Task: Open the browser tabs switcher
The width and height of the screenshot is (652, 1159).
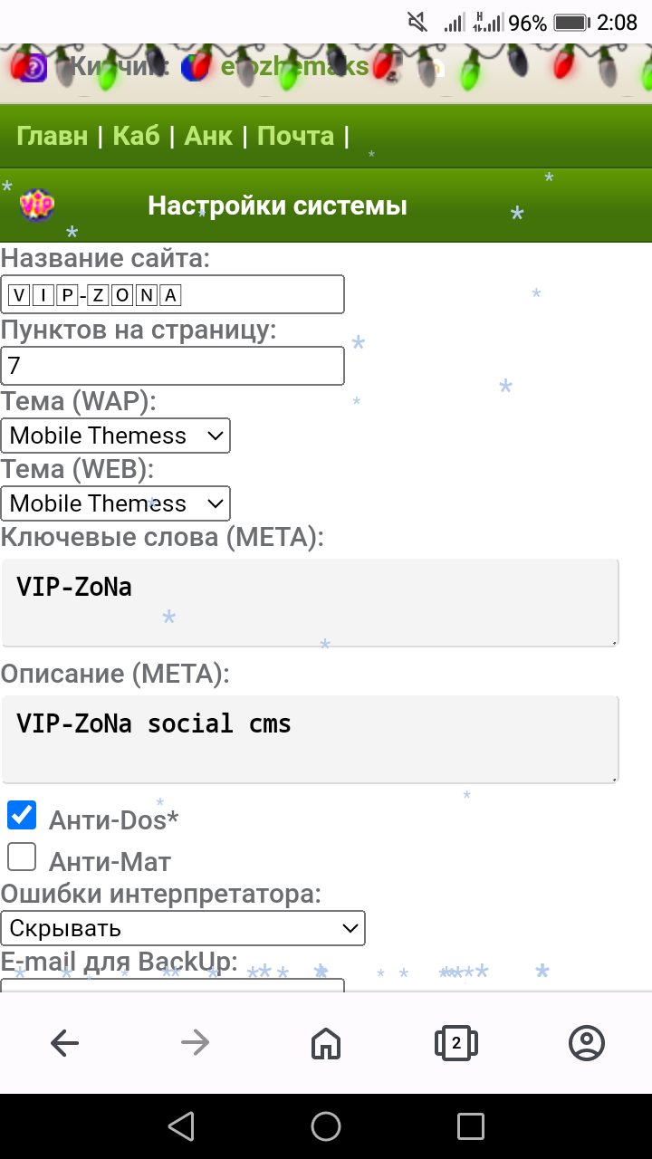Action: (x=456, y=1043)
